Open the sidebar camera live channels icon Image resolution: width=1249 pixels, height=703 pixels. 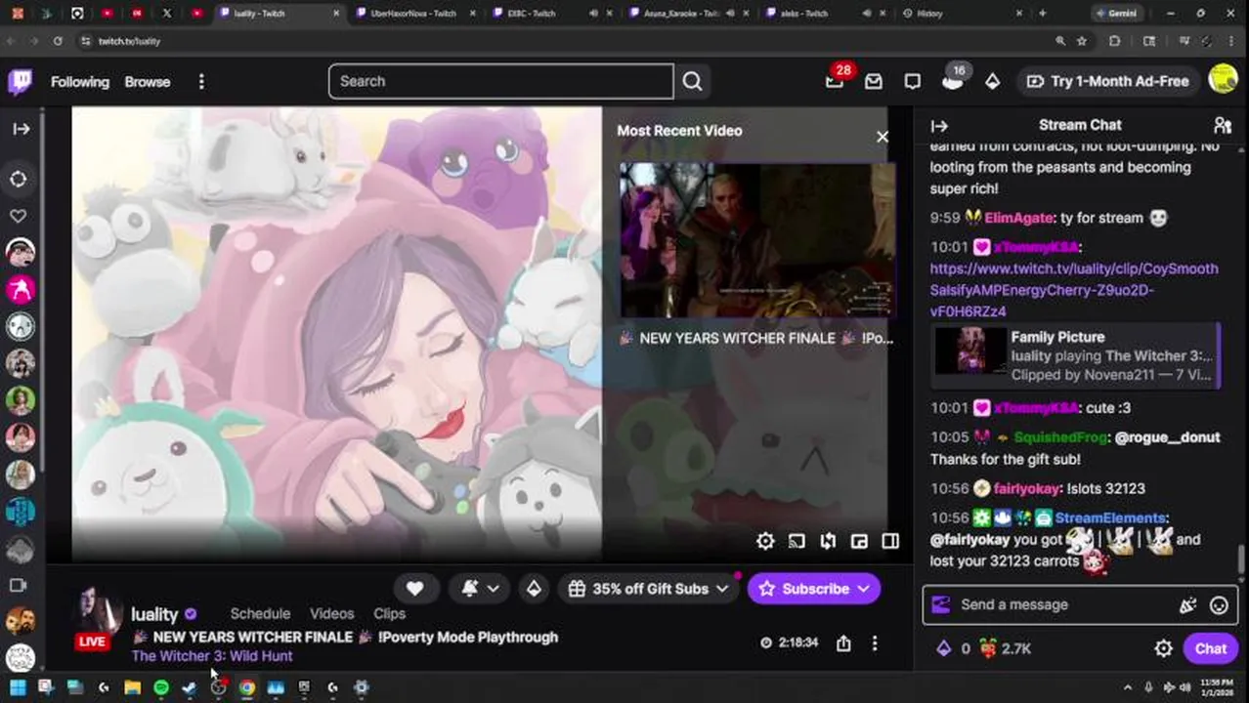pos(19,585)
